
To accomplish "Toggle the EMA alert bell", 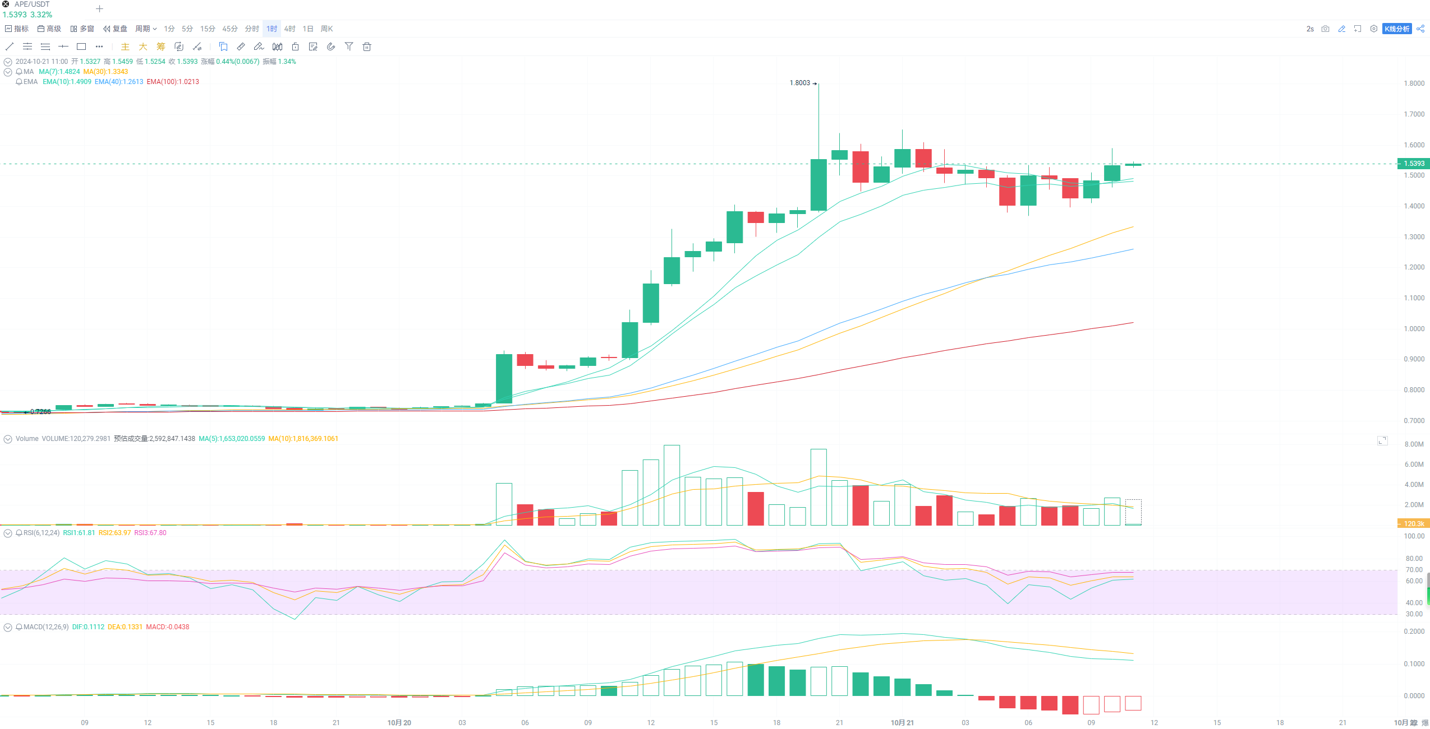I will pos(19,82).
